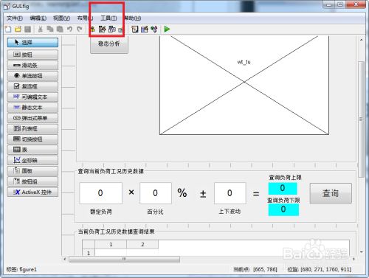Image resolution: width=369 pixels, height=278 pixels.
Task: Open the Toolbar Editor icon
Action: tap(120, 29)
